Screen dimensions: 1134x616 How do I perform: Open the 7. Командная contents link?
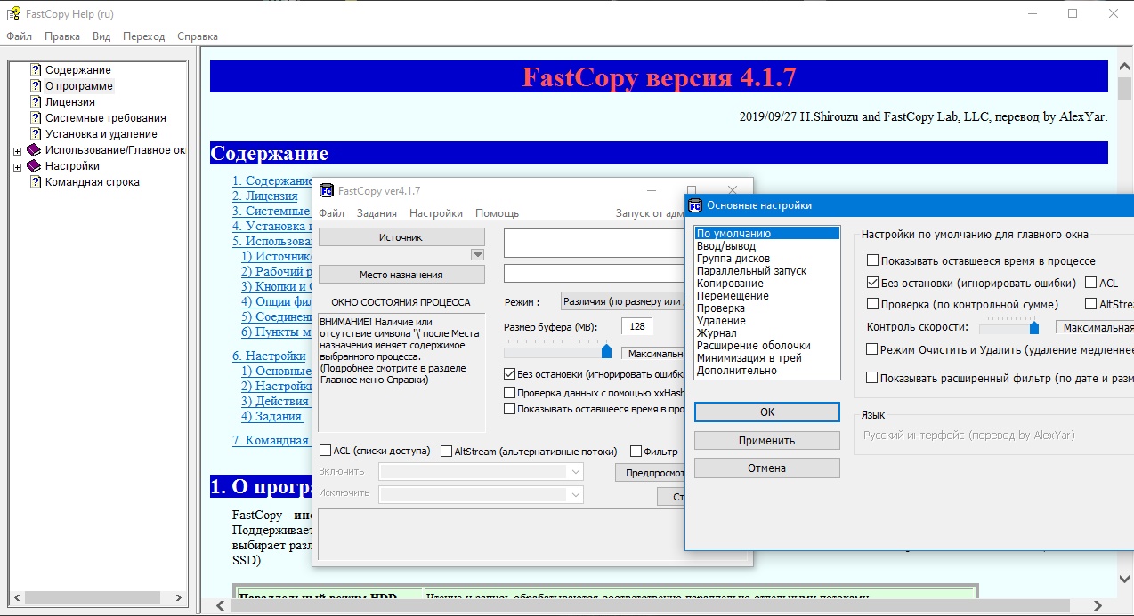[x=271, y=440]
